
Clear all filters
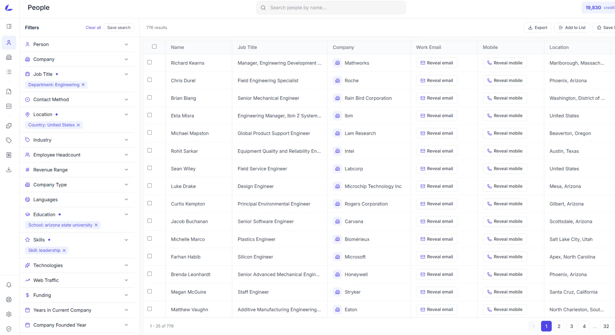tap(93, 27)
